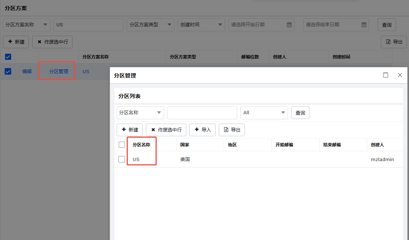Image resolution: width=409 pixels, height=240 pixels.
Task: Check the select-all checkbox in 分区列表 header
Action: point(122,145)
